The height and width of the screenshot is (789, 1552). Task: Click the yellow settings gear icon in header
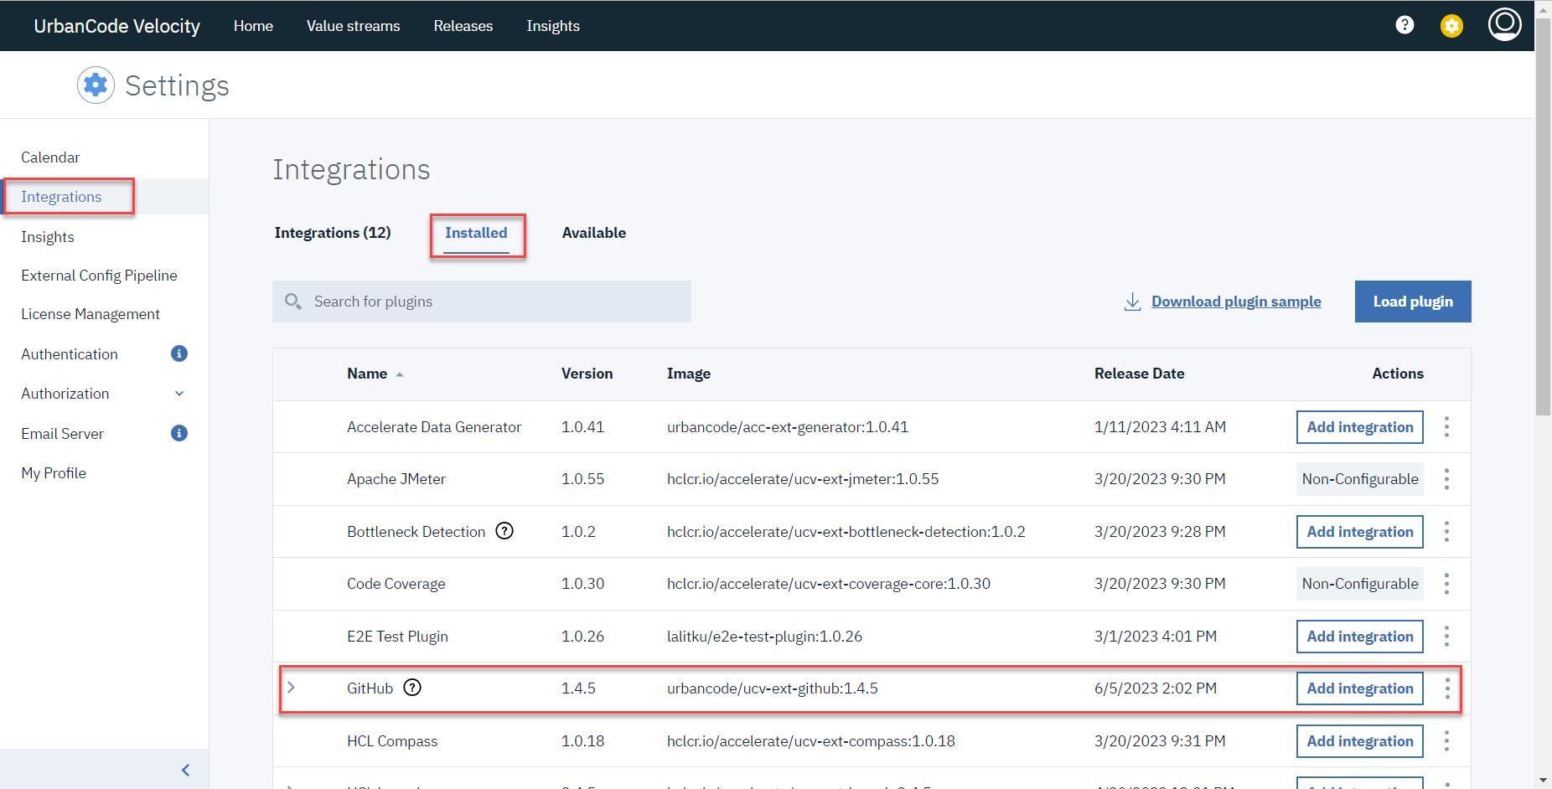pos(1451,26)
